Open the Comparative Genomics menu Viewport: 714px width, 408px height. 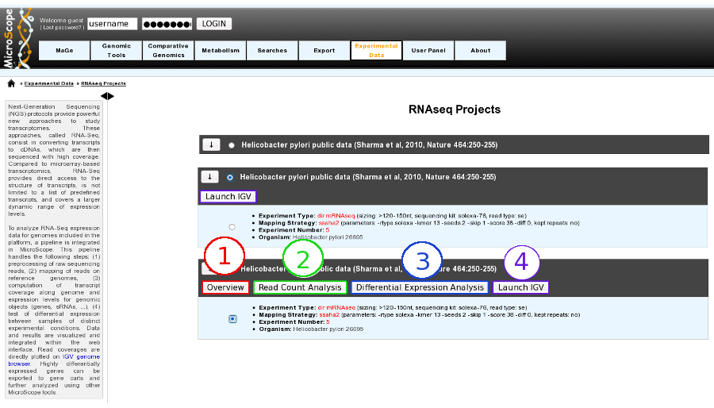tap(168, 50)
